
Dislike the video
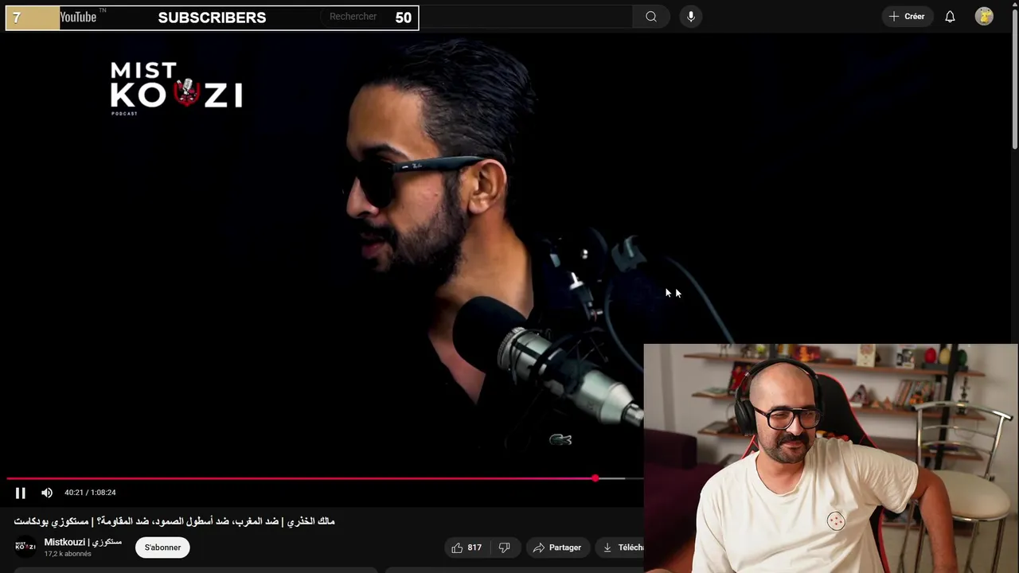point(505,548)
